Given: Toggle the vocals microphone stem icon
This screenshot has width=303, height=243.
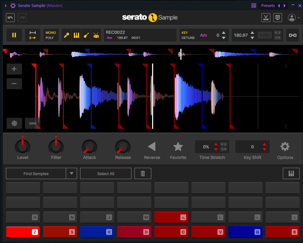Looking at the screenshot, I should click(x=66, y=35).
